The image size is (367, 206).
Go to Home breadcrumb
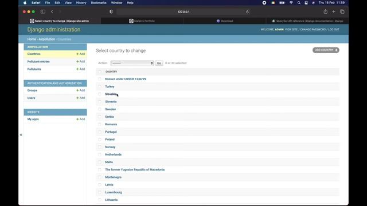tap(32, 39)
